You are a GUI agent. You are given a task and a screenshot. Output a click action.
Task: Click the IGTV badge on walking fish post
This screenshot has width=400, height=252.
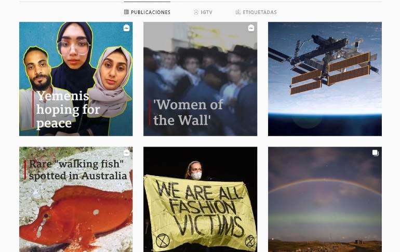(127, 153)
